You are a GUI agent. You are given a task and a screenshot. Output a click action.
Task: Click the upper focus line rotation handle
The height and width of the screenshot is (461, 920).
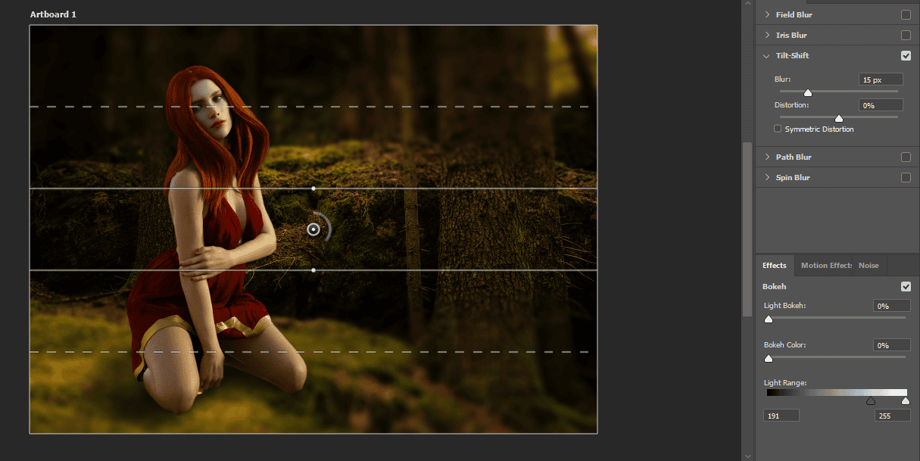[313, 188]
